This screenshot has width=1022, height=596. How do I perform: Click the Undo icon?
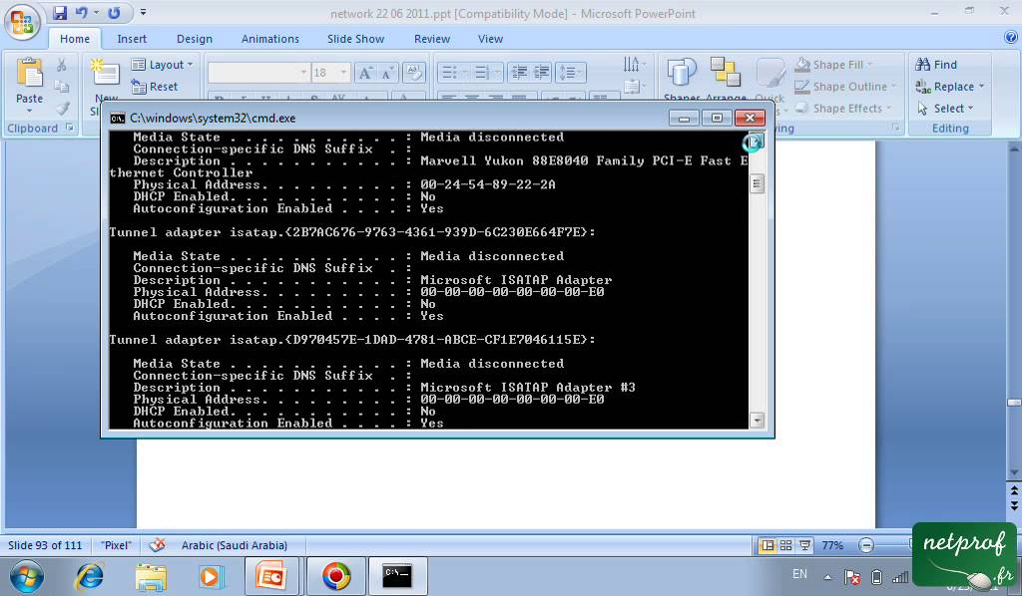[x=81, y=12]
